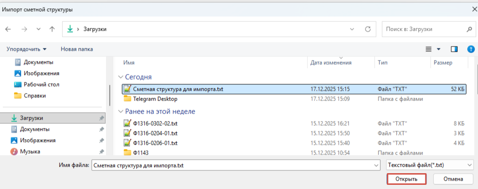Sort by the Дата изменения column header

331,62
